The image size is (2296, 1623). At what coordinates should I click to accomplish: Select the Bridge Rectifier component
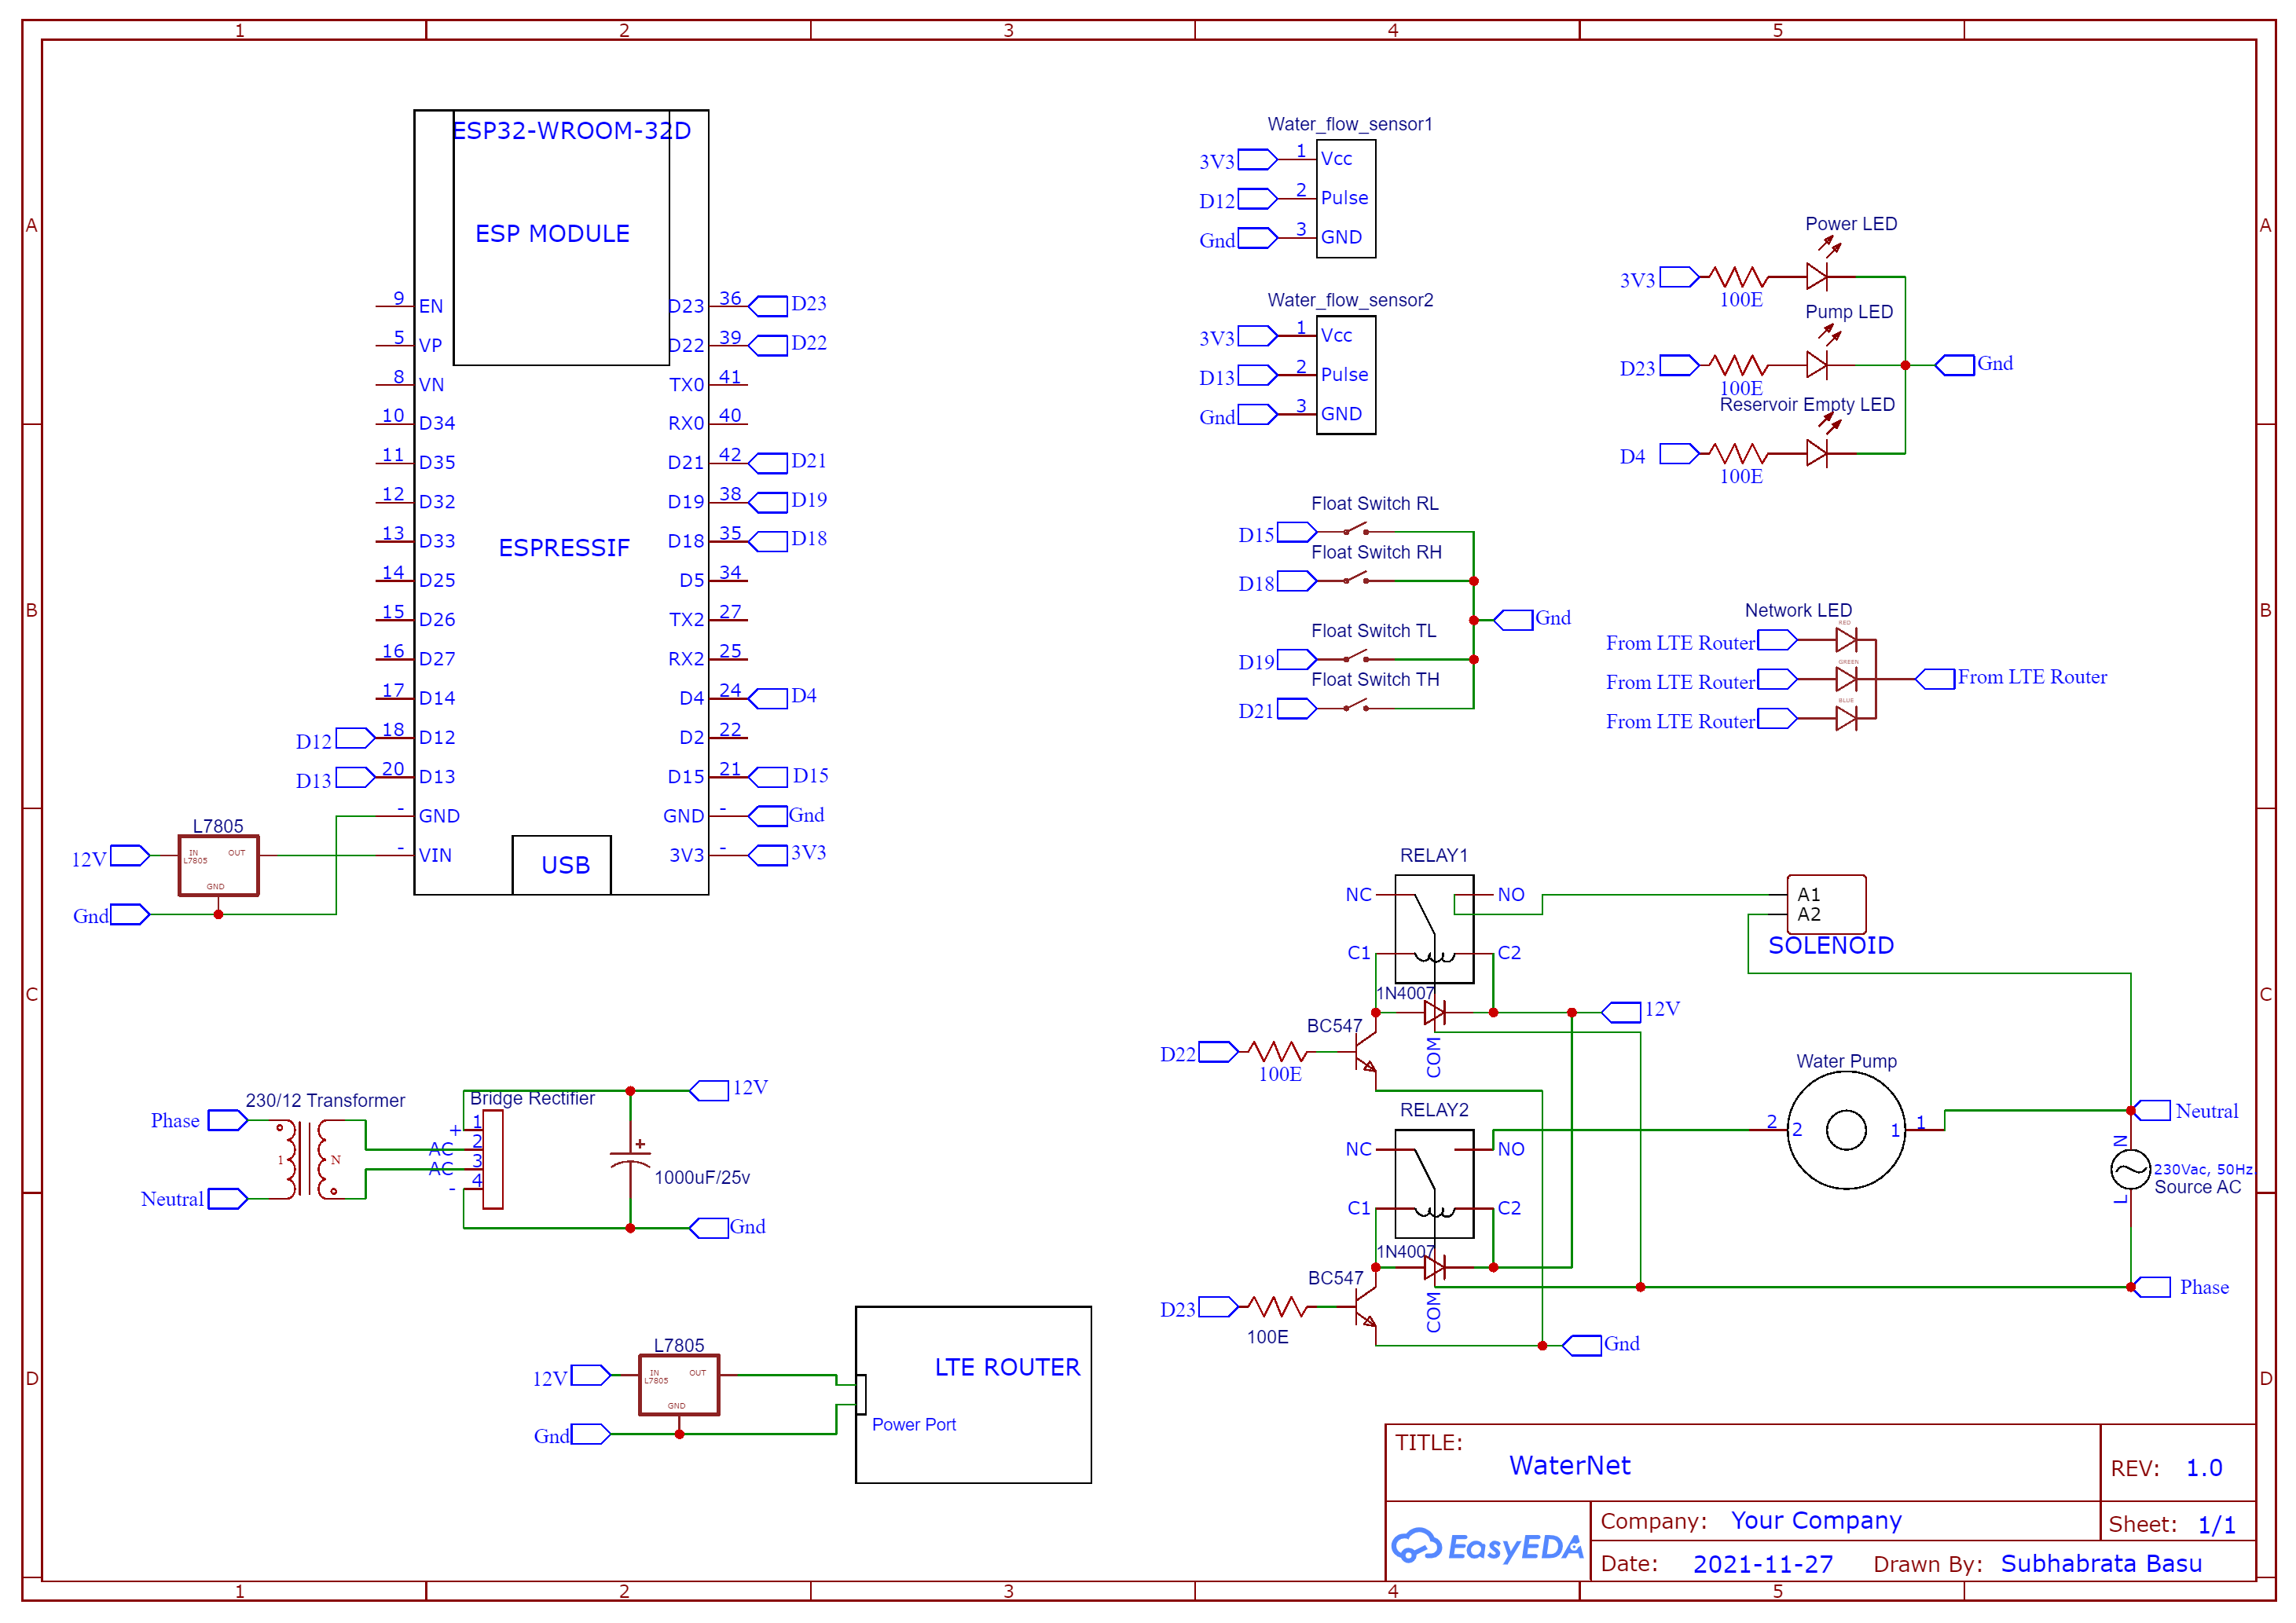click(492, 1159)
